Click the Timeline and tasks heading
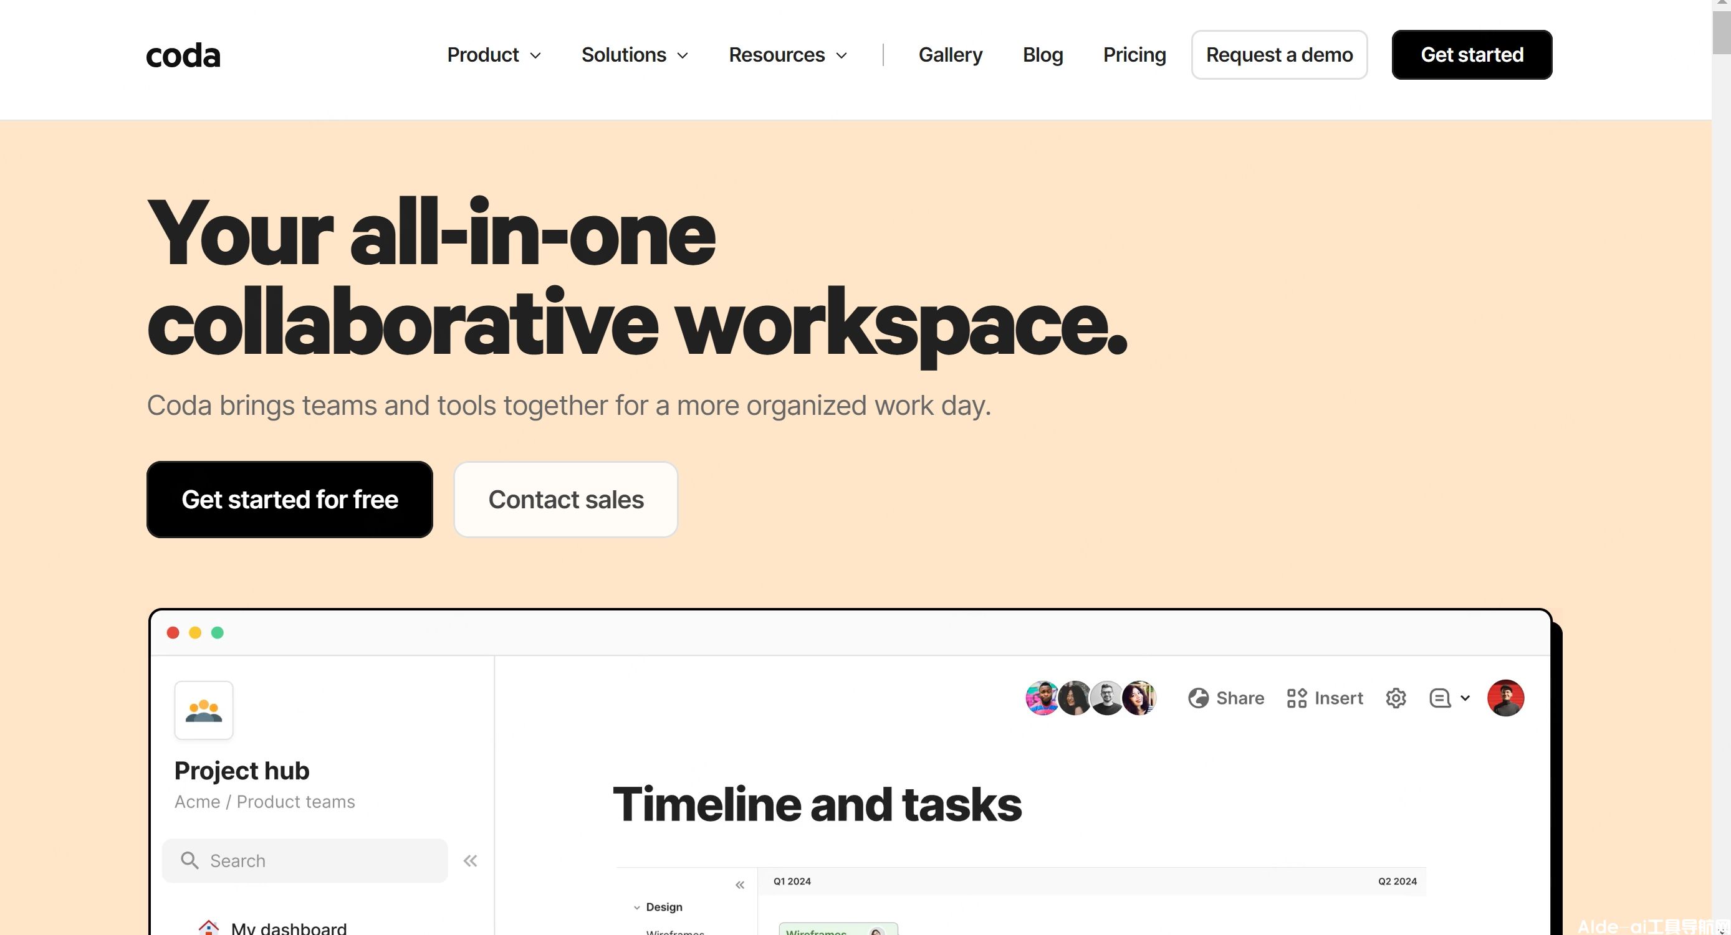 pyautogui.click(x=817, y=804)
